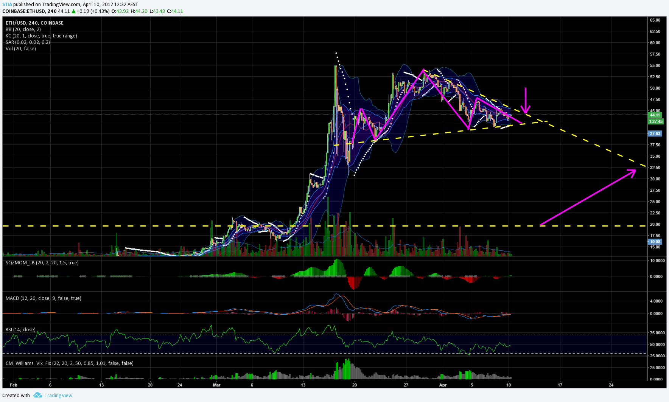
Task: Click the 75.0000 RSI axis value
Action: 657,333
